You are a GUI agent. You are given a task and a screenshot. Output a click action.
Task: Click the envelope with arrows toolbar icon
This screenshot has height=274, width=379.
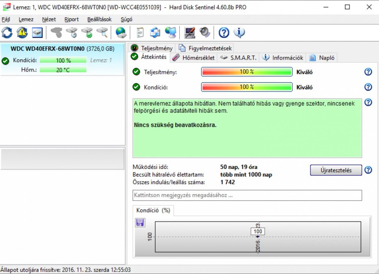[155, 32]
